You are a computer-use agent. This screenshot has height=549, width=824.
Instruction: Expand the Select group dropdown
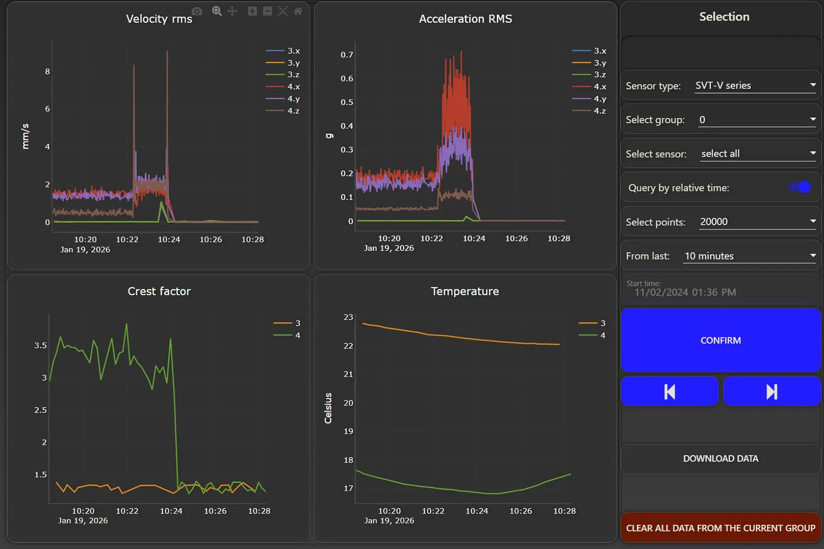click(x=757, y=119)
